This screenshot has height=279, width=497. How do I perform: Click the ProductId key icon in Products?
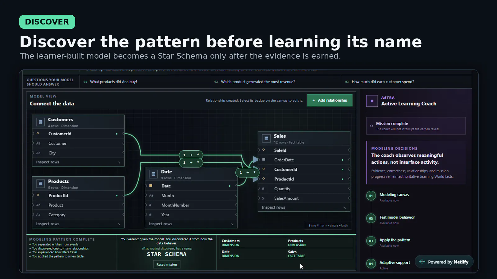[x=38, y=195]
